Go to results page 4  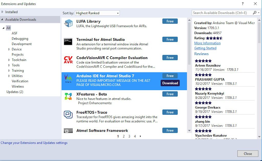point(135,136)
